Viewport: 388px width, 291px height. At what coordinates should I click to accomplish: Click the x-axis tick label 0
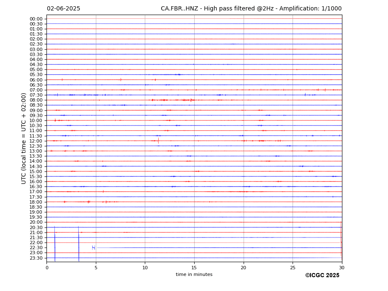(x=47, y=268)
